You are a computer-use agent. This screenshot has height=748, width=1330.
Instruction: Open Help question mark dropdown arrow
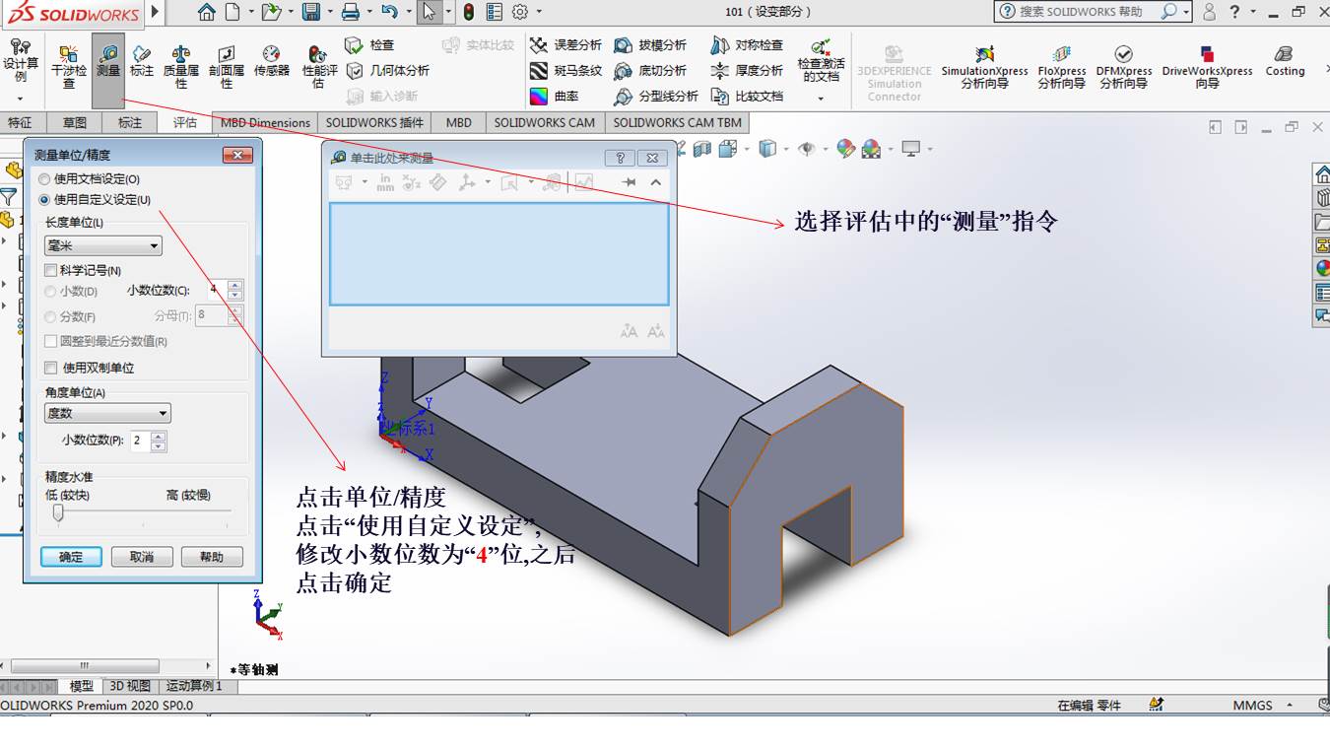(1252, 12)
